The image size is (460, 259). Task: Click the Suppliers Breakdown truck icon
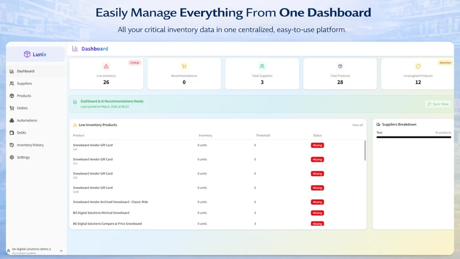pyautogui.click(x=378, y=124)
